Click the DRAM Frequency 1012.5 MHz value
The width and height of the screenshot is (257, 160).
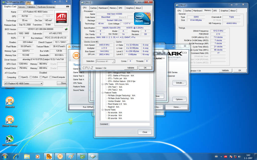(x=218, y=31)
